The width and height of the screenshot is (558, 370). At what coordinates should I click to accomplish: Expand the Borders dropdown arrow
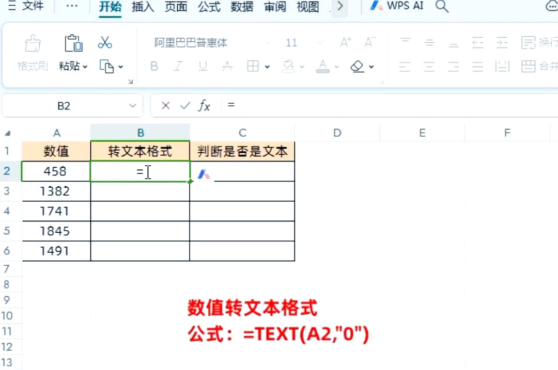(x=267, y=67)
